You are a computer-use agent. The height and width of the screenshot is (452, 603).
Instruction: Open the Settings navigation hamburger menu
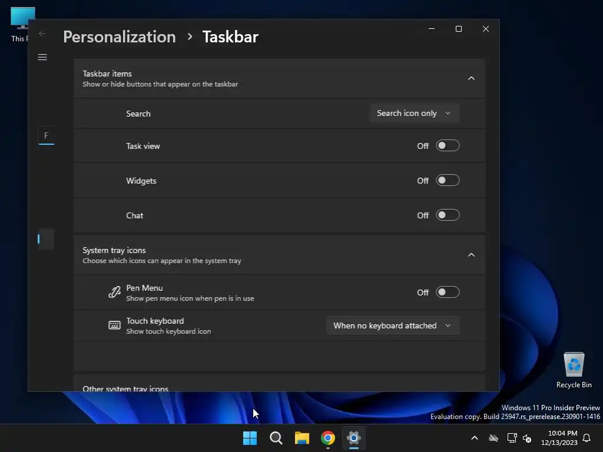pyautogui.click(x=42, y=57)
